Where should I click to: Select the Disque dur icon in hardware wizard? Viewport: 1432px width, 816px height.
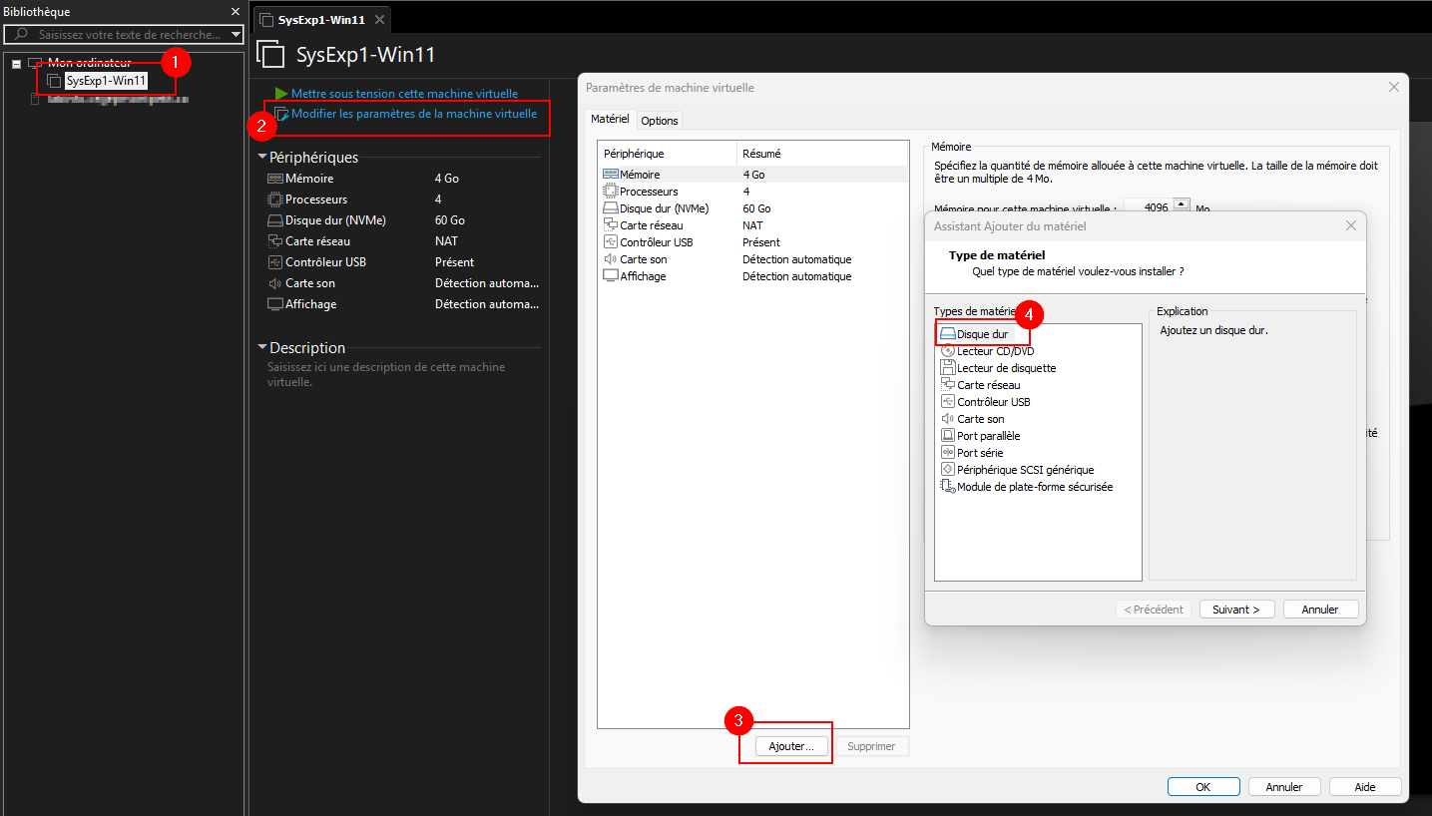[948, 334]
